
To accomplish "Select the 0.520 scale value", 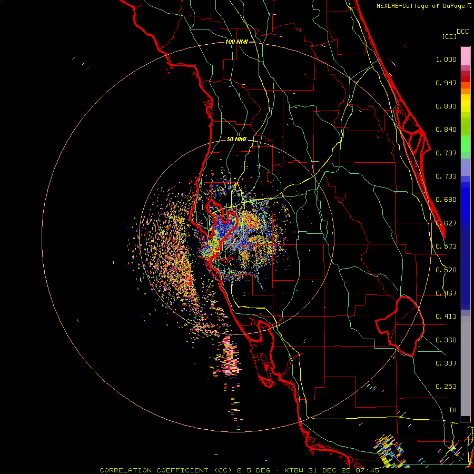I will [x=446, y=270].
